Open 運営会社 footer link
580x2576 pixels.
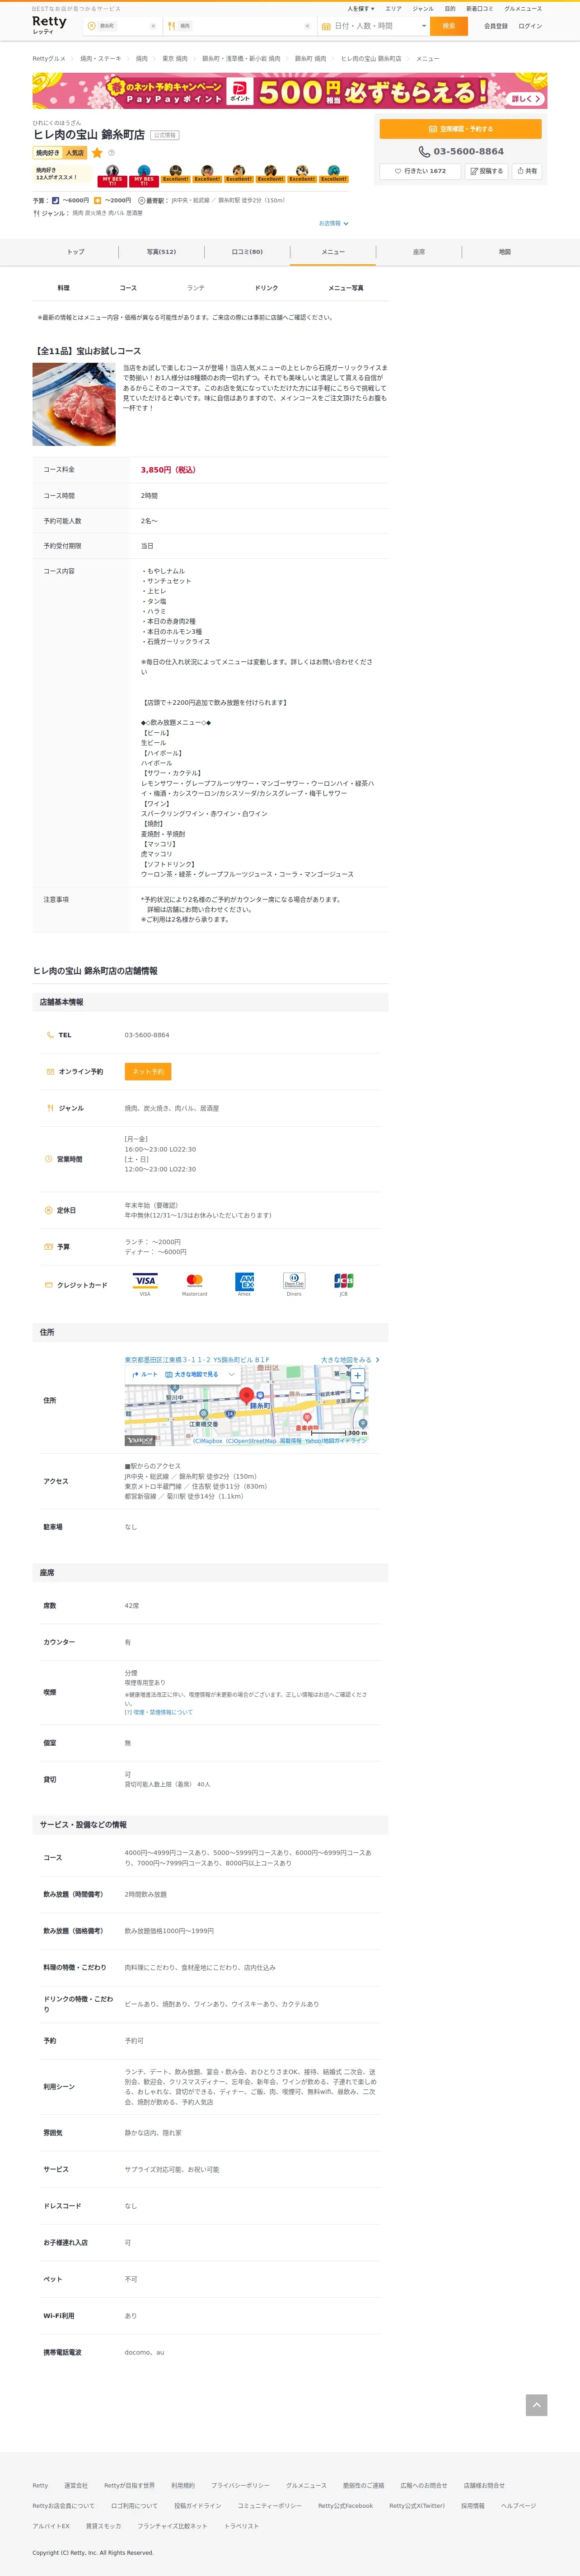tap(76, 2486)
